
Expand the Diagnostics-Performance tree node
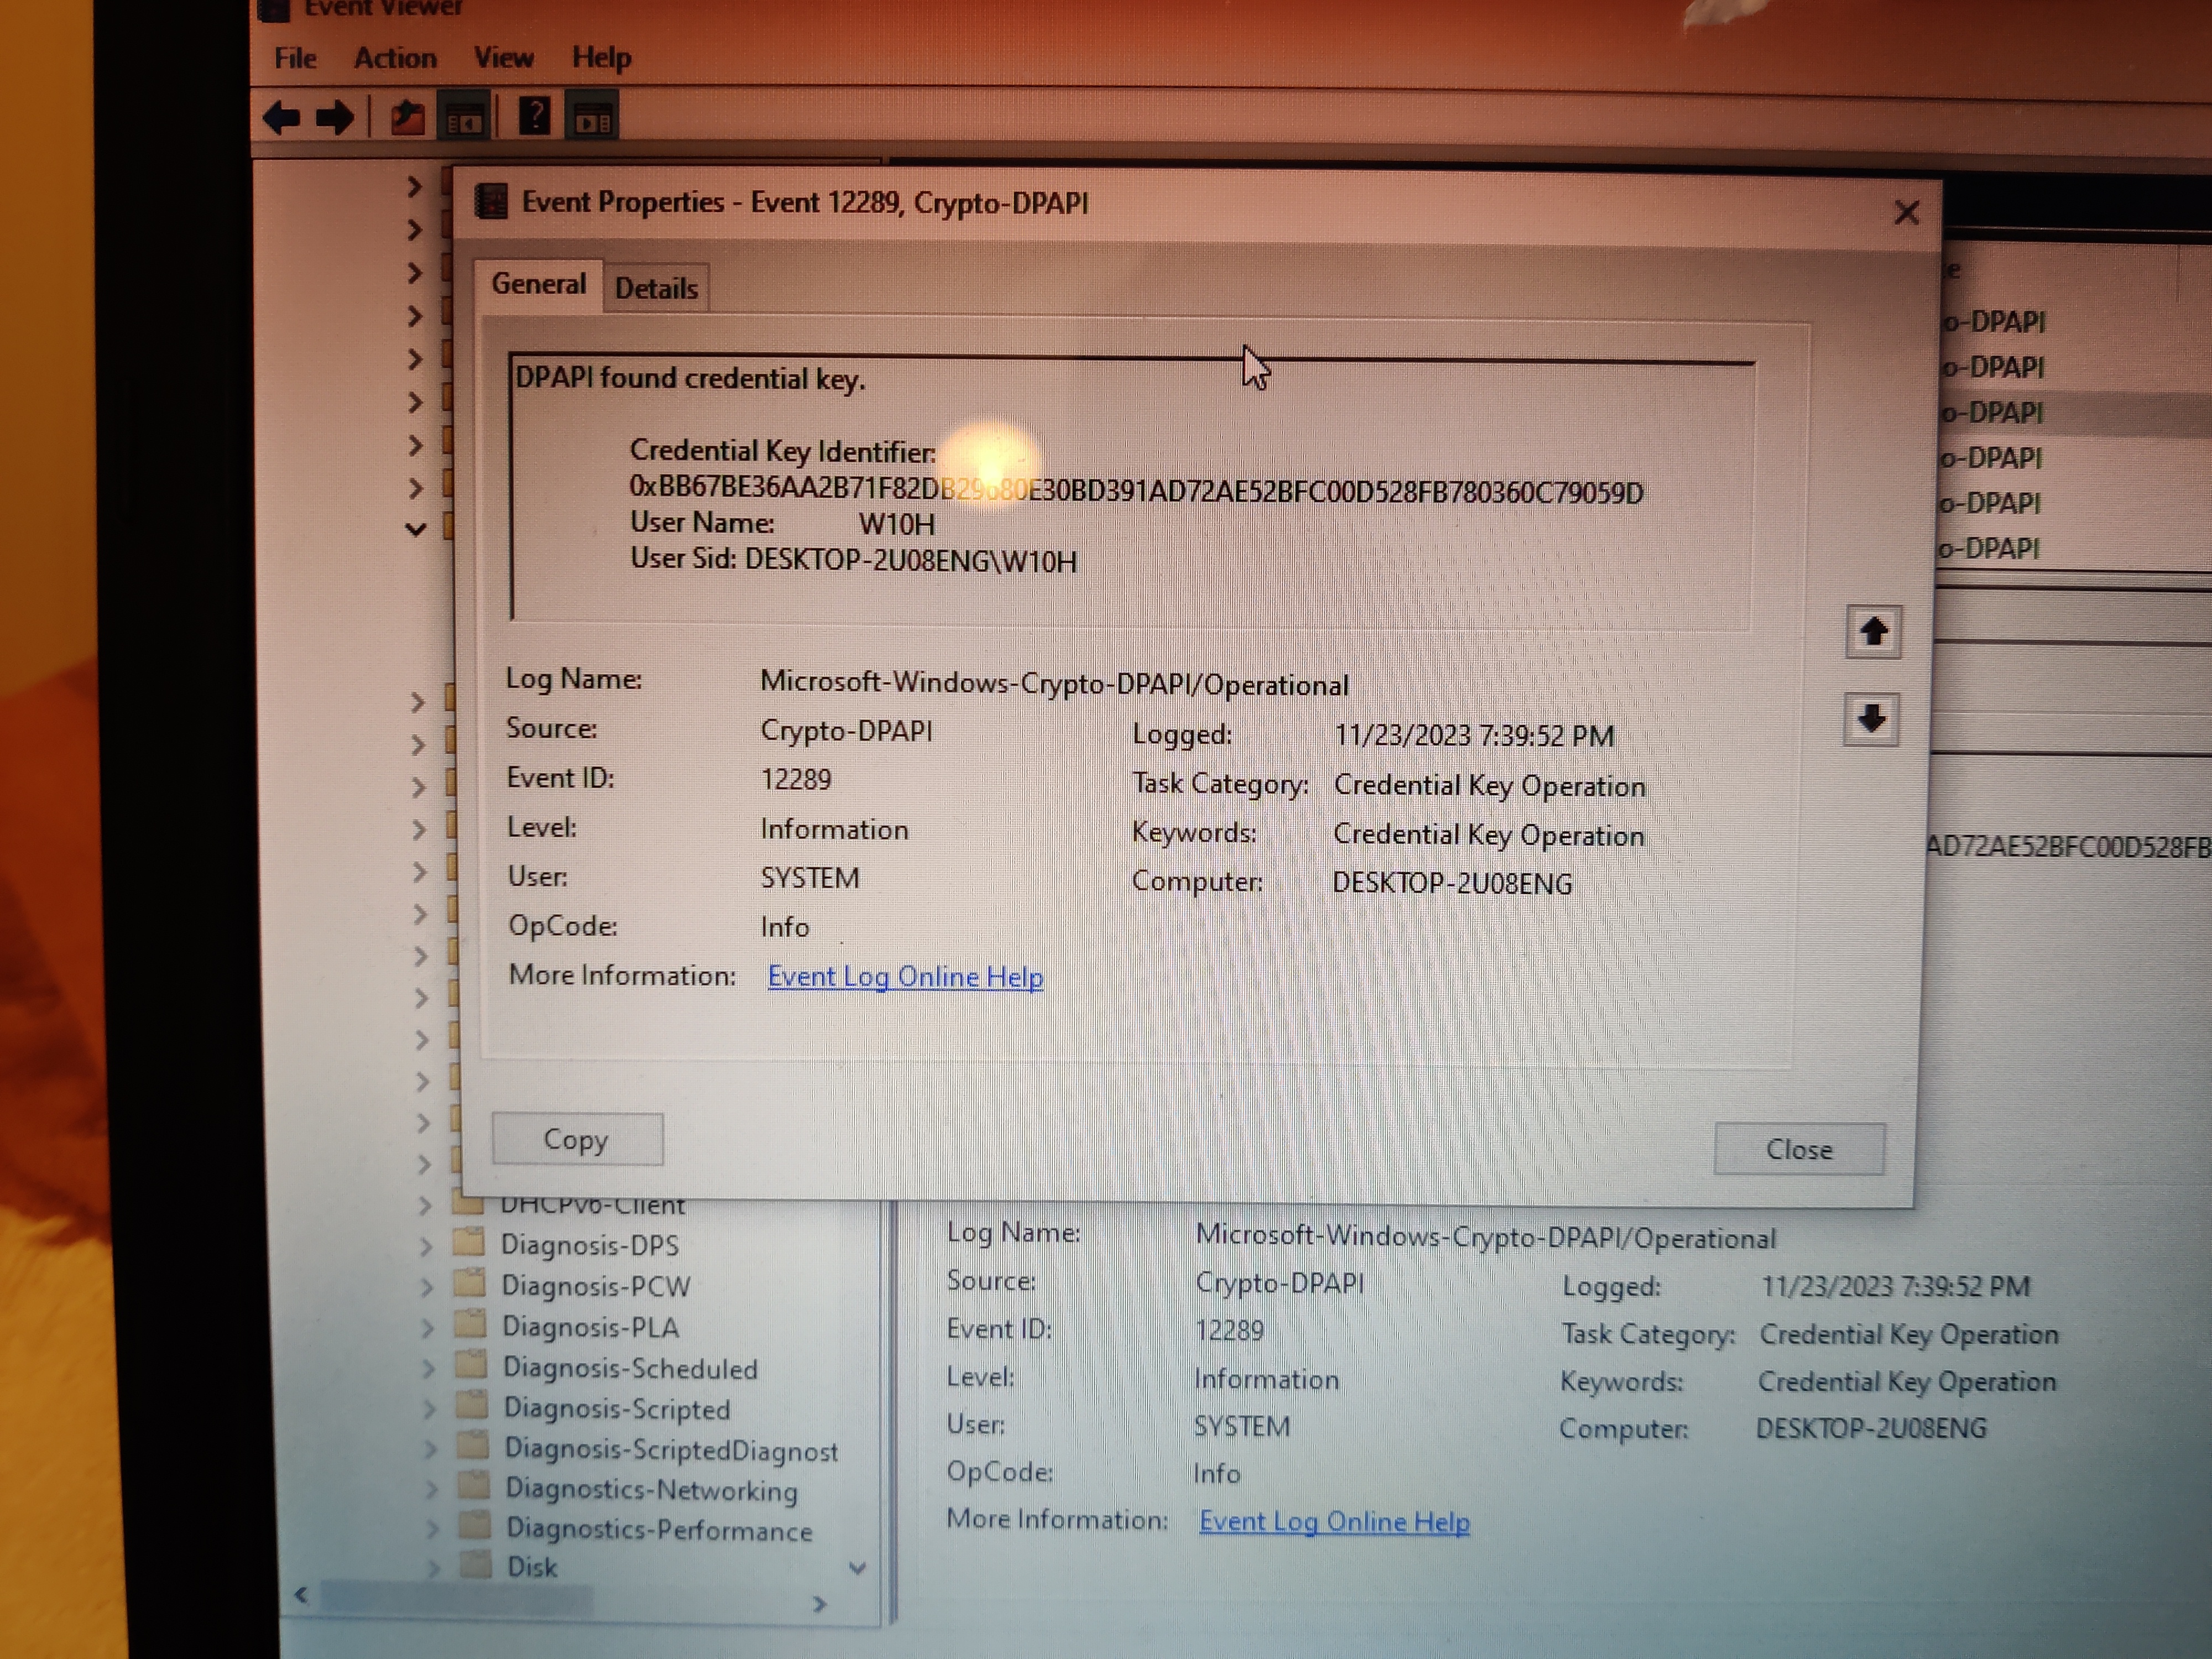coord(432,1530)
